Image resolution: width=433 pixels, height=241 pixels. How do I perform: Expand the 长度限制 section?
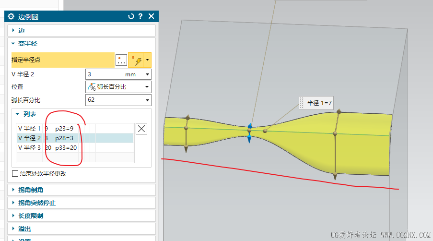(x=82, y=216)
